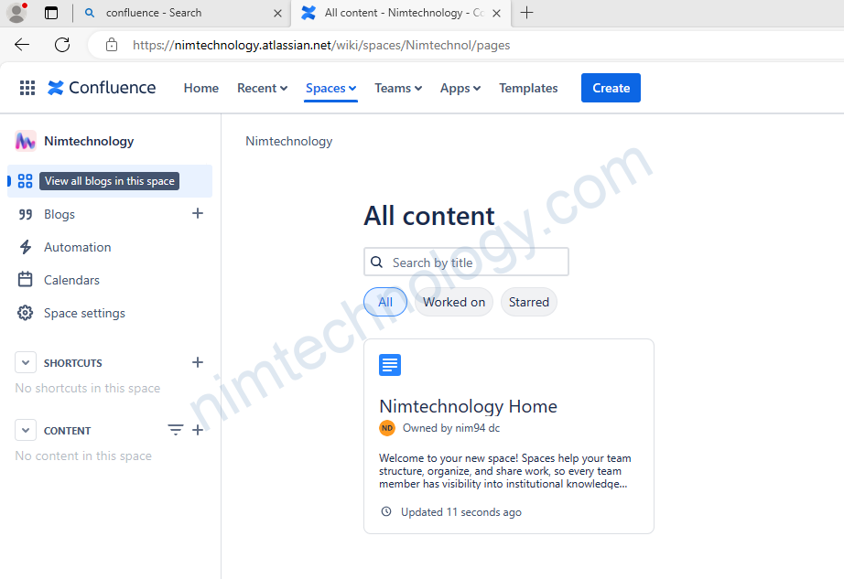The image size is (844, 579).
Task: Click the Confluence logo in the header
Action: click(102, 88)
